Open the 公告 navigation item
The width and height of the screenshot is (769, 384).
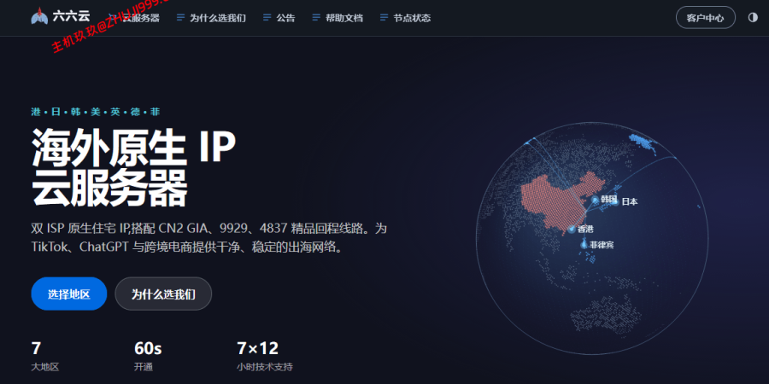tap(285, 18)
